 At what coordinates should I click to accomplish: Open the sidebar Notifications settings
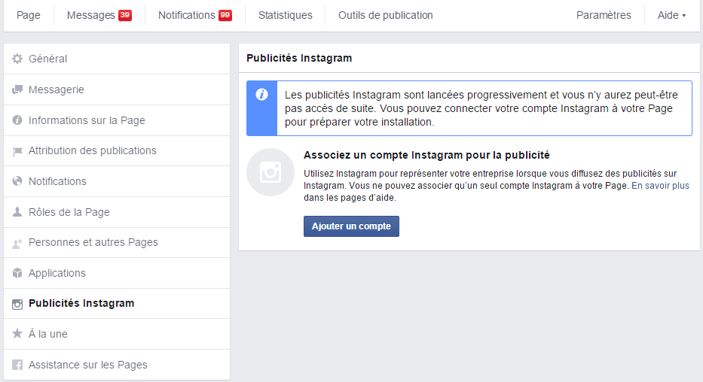coord(117,181)
